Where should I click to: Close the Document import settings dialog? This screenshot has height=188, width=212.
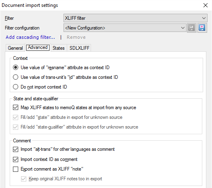pos(206,5)
